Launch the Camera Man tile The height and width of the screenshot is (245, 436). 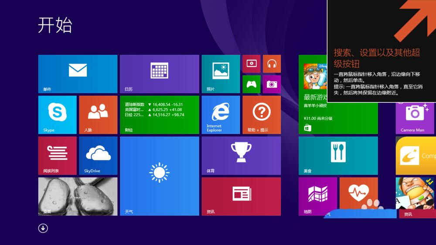[x=416, y=118]
